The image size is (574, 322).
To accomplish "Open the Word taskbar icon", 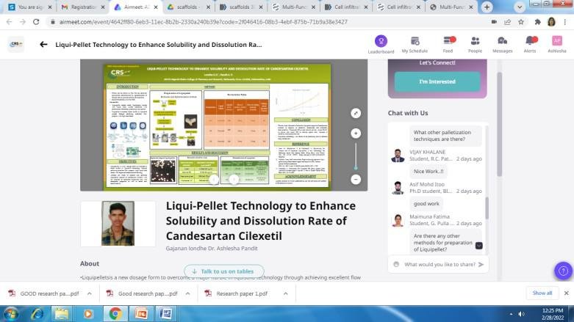I will (x=166, y=314).
